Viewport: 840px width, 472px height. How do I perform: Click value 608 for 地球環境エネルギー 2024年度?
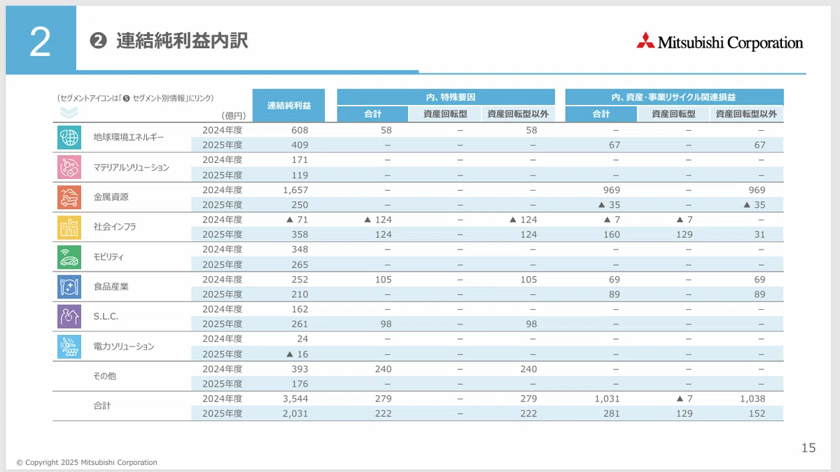click(x=300, y=130)
